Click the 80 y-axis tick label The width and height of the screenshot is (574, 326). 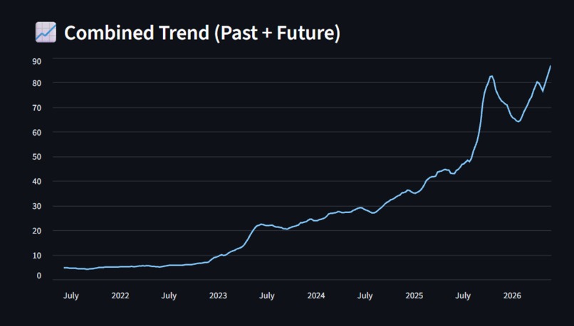point(36,83)
